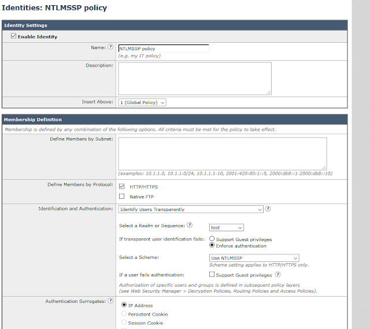Viewport: 370px width, 329px height.
Task: Click the Membership Definition section header
Action: pyautogui.click(x=175, y=120)
